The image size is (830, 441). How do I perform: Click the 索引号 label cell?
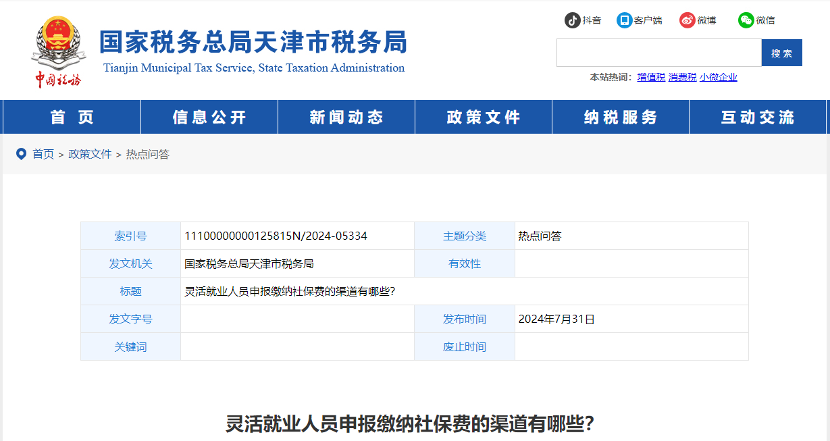pos(130,236)
